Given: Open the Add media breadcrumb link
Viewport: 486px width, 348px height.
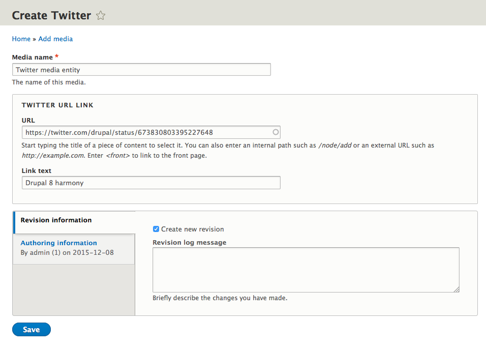Looking at the screenshot, I should 55,39.
